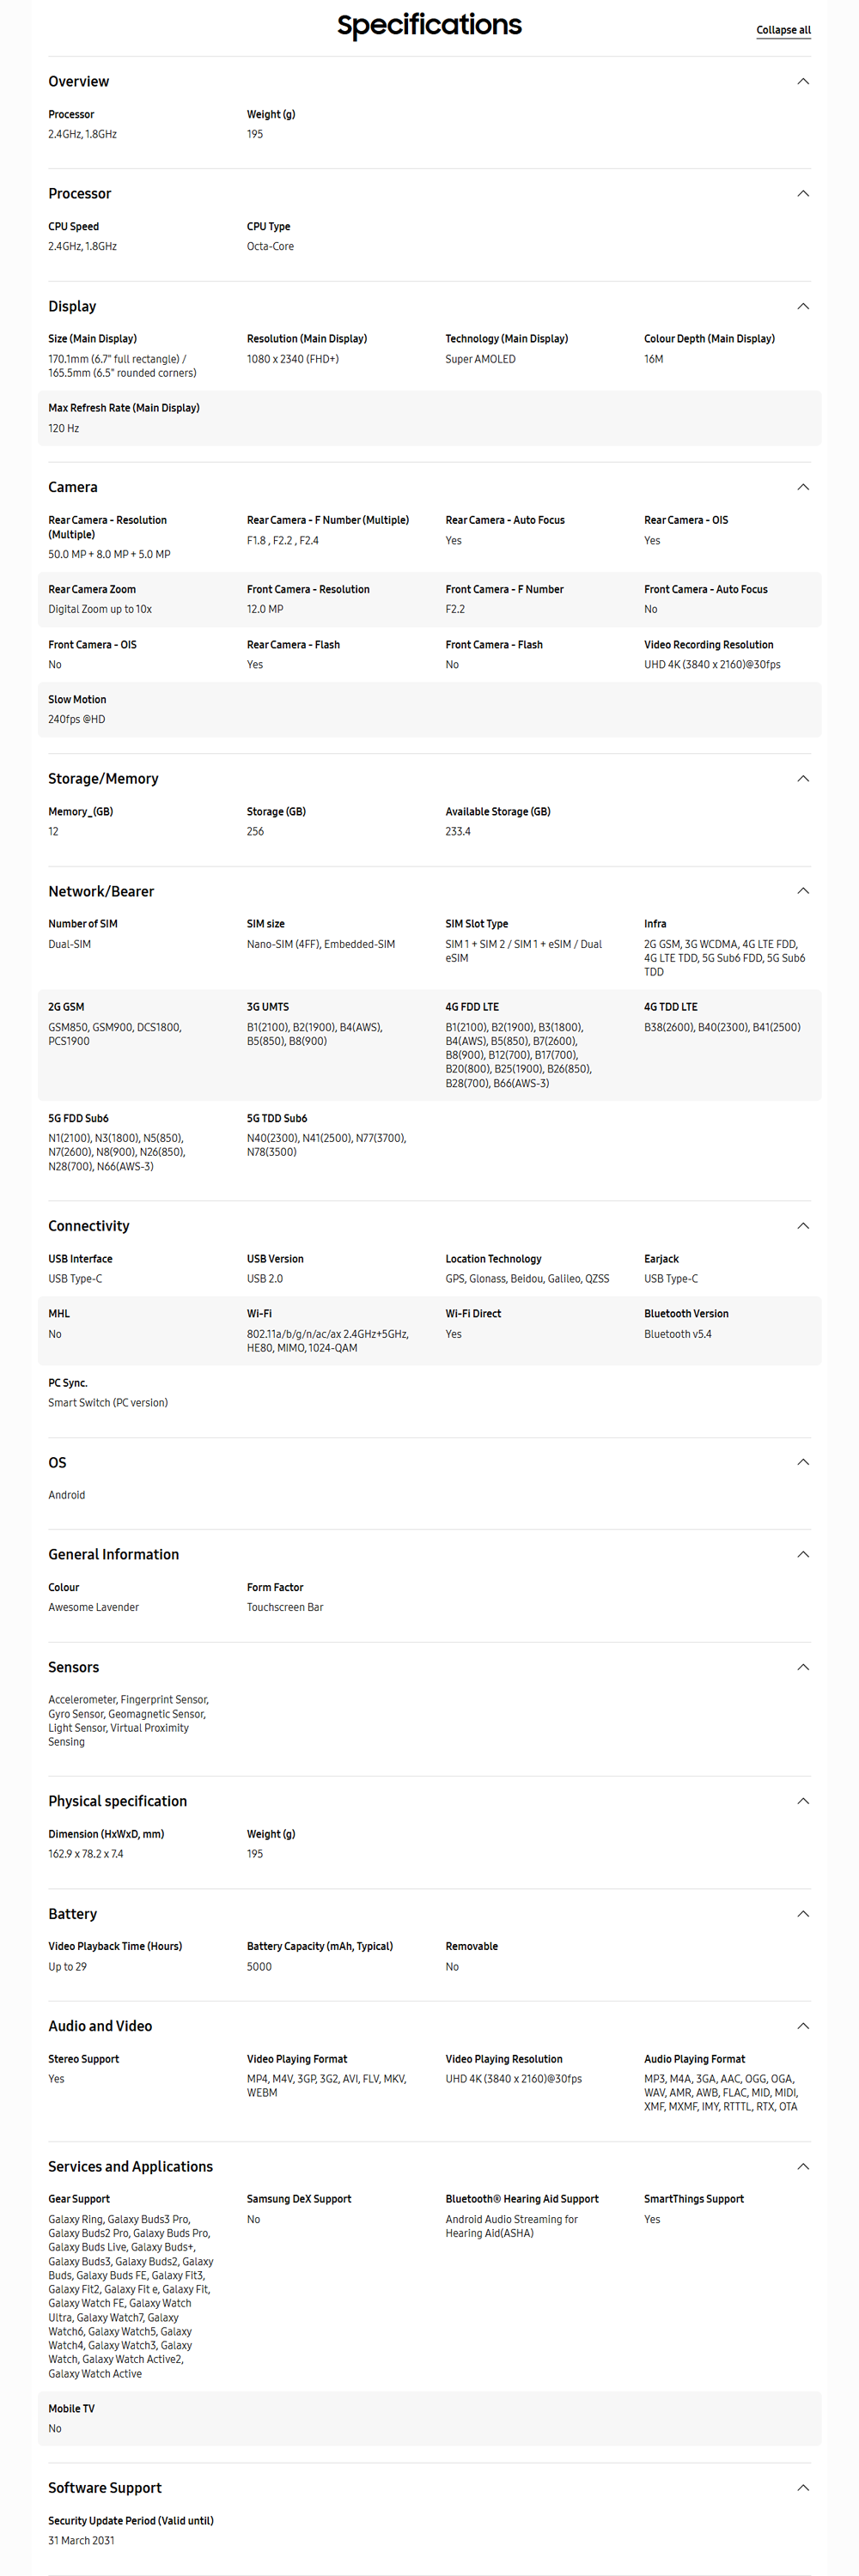Click the Collapse all link
The image size is (859, 2576).
783,30
